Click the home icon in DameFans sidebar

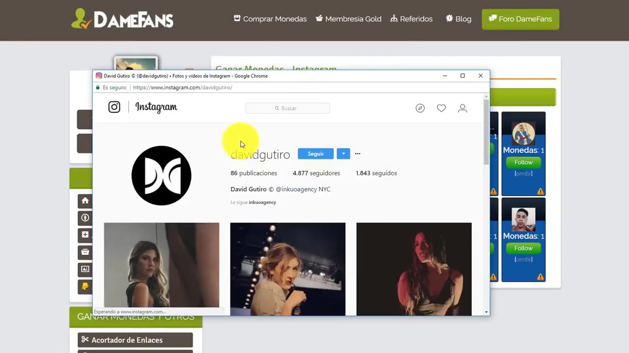coord(85,201)
